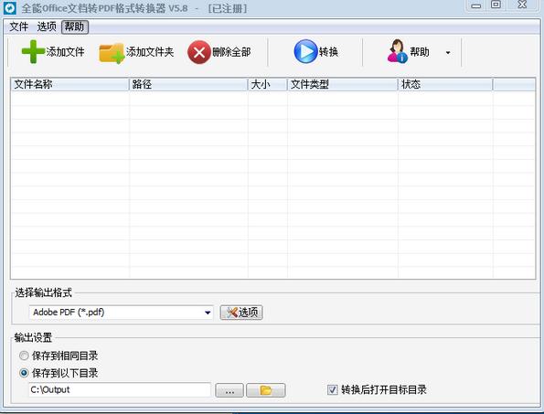Viewport: 544px width, 414px height.
Task: Open output folder with folder icon button
Action: tap(266, 390)
